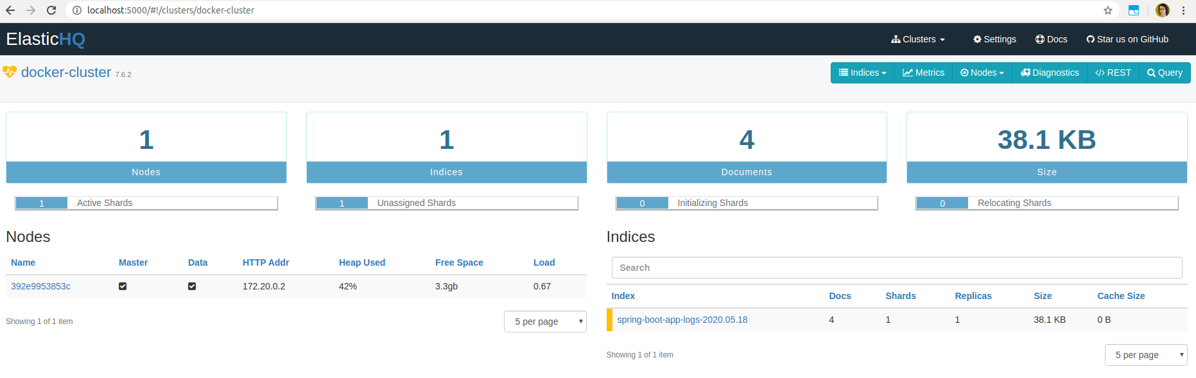Click the ElasticHQ logo
The width and height of the screenshot is (1196, 378).
(x=46, y=39)
